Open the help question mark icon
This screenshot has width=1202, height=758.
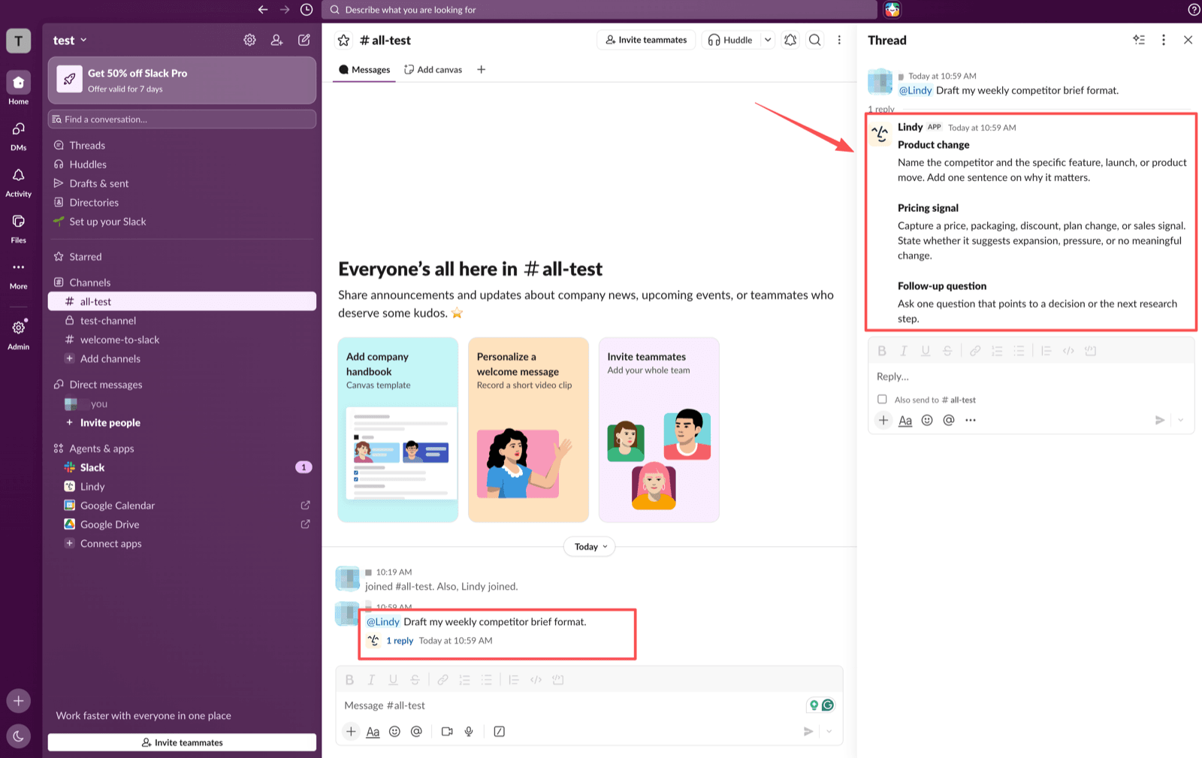click(1194, 10)
